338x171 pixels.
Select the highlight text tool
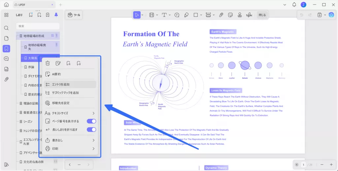click(x=152, y=15)
